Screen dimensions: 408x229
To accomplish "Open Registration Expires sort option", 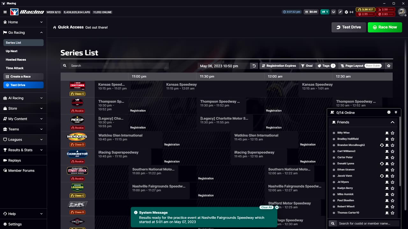I will click(279, 66).
